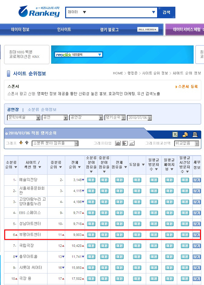Click 보기 detail button for EBS 스페이스

197,213
